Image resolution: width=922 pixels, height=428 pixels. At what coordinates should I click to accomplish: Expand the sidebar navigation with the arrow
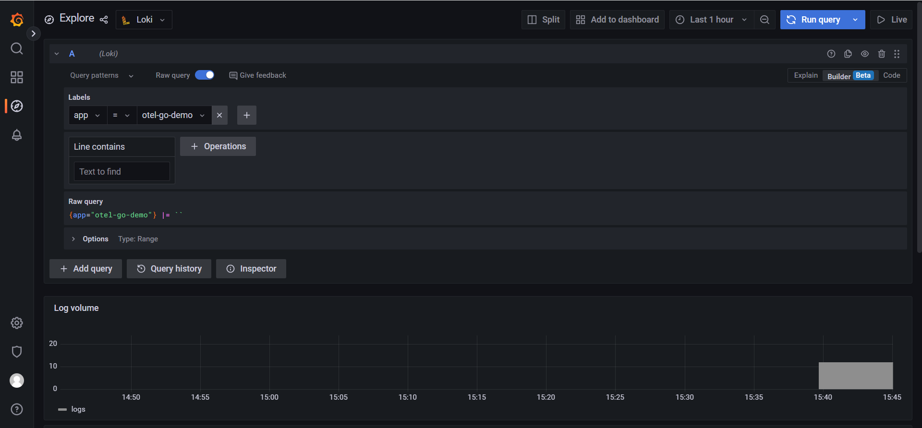(x=33, y=34)
